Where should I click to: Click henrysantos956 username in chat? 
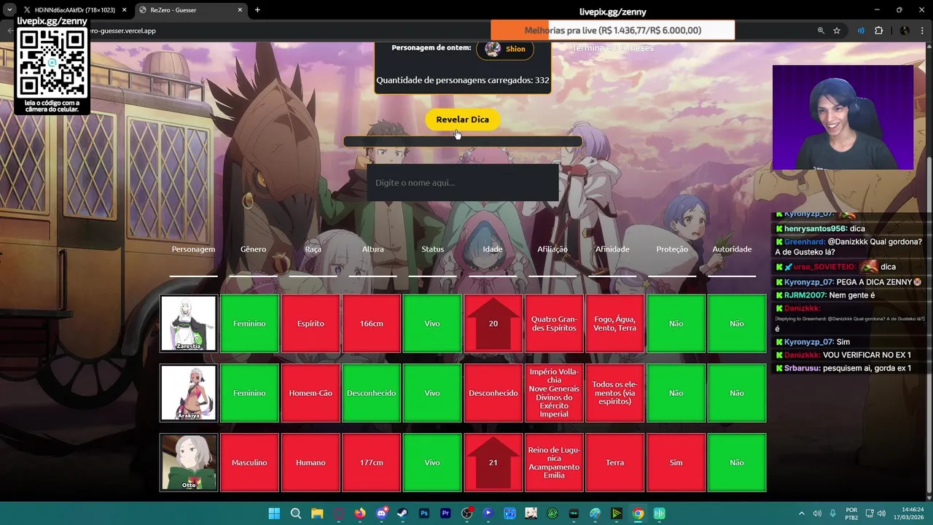(815, 229)
